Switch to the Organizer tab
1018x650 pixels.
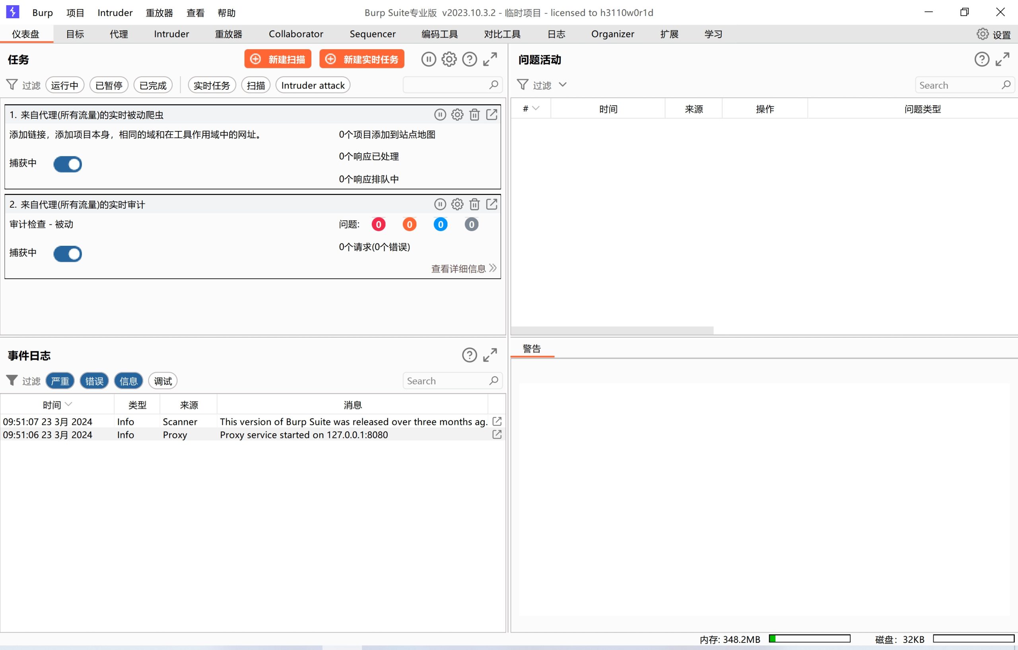[x=612, y=34]
